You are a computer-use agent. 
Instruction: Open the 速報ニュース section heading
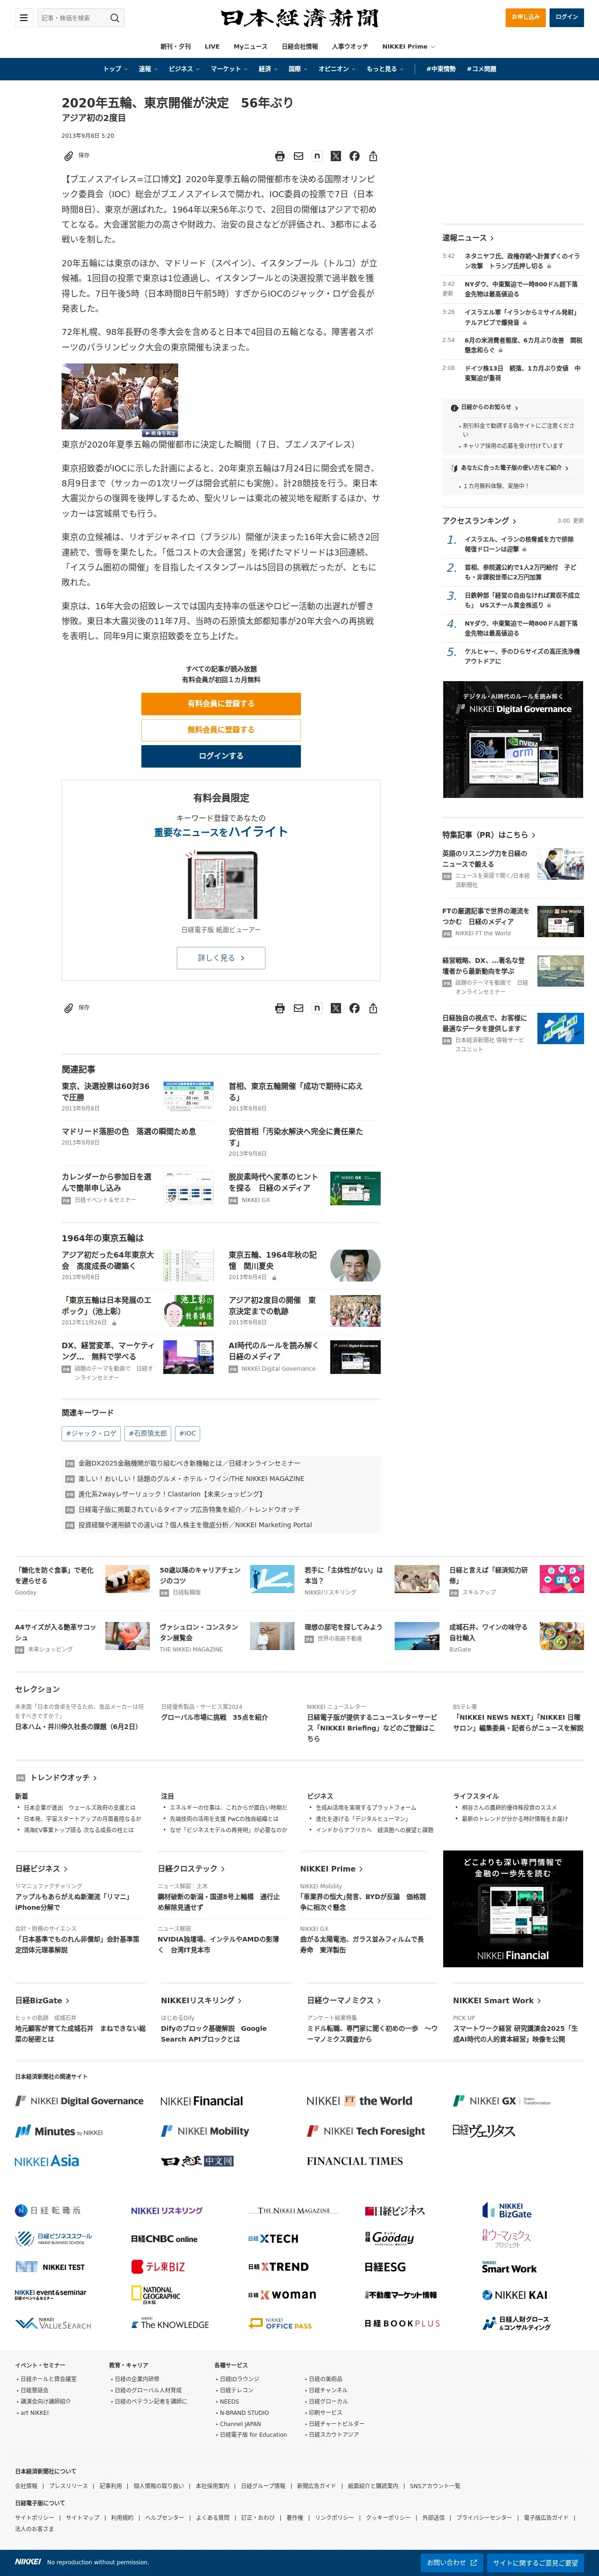pyautogui.click(x=468, y=238)
